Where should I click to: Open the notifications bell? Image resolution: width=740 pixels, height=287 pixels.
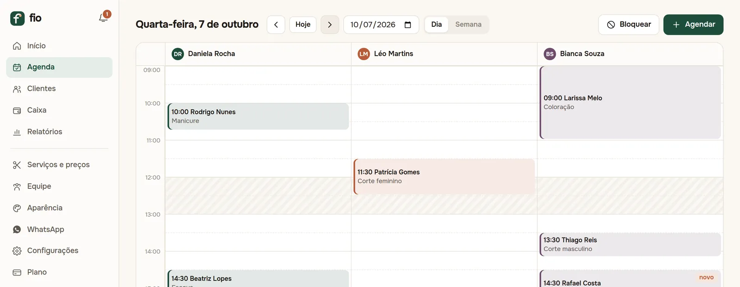pyautogui.click(x=104, y=18)
